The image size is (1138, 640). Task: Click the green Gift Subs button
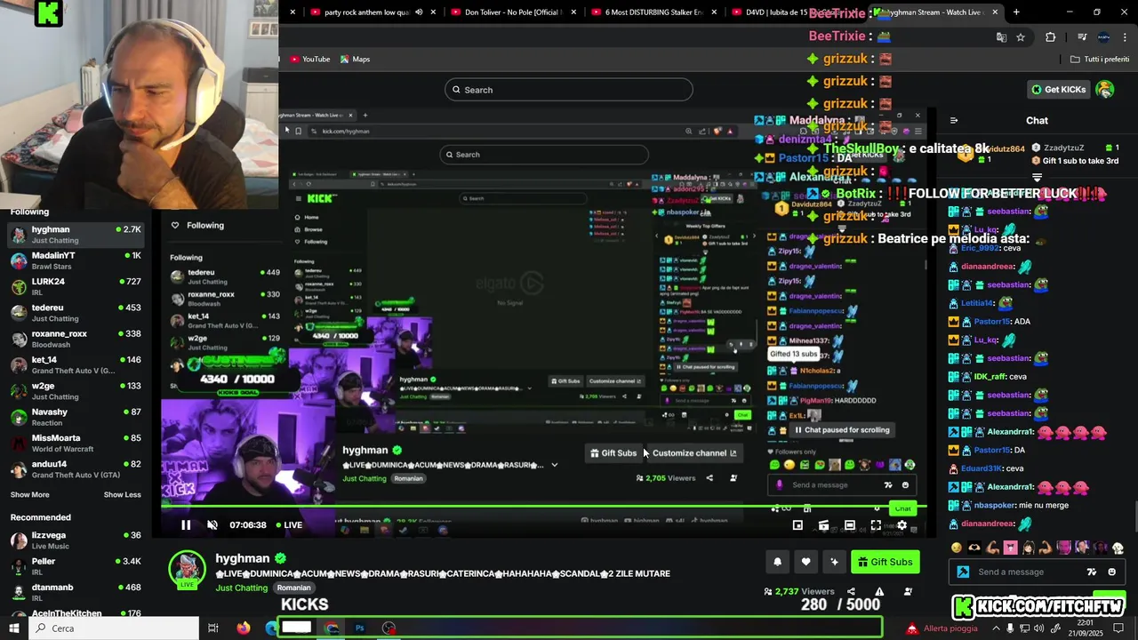tap(885, 562)
